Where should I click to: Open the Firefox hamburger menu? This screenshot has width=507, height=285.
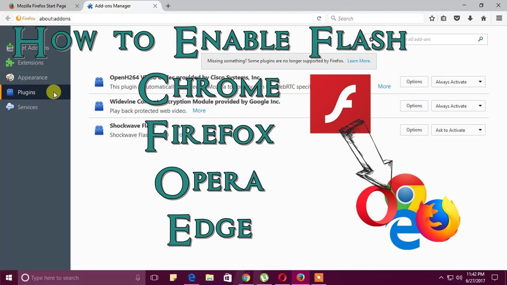[499, 18]
